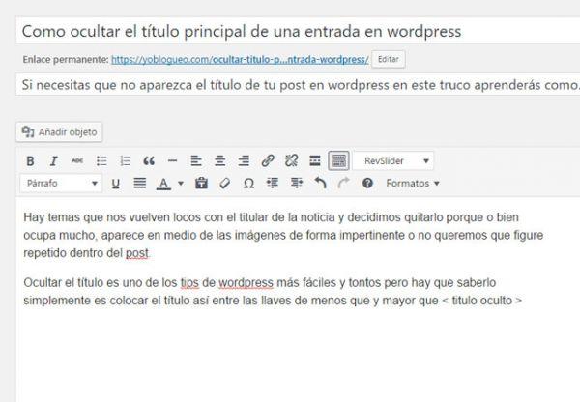580x402 pixels.
Task: Click the misspelled word 'wordpress' in body
Action: tap(246, 283)
